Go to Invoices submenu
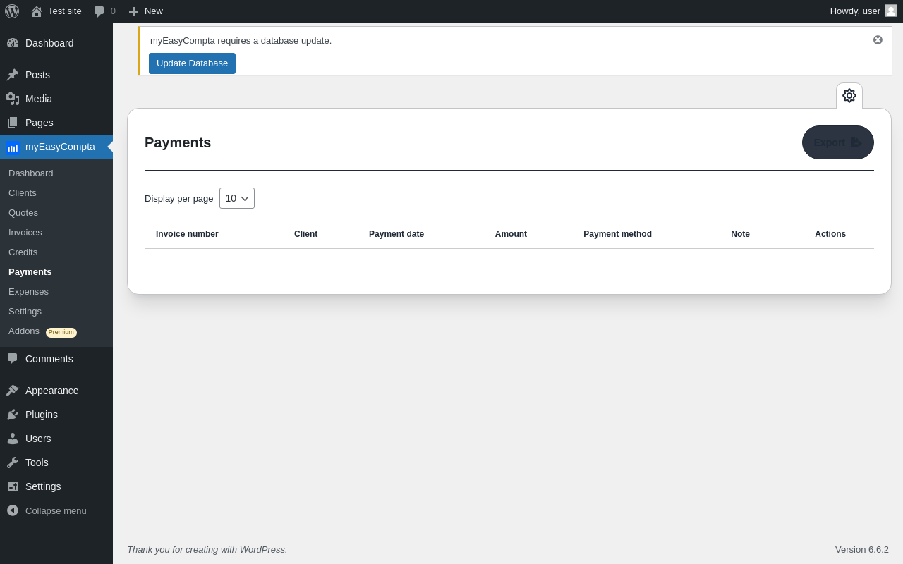 click(25, 233)
